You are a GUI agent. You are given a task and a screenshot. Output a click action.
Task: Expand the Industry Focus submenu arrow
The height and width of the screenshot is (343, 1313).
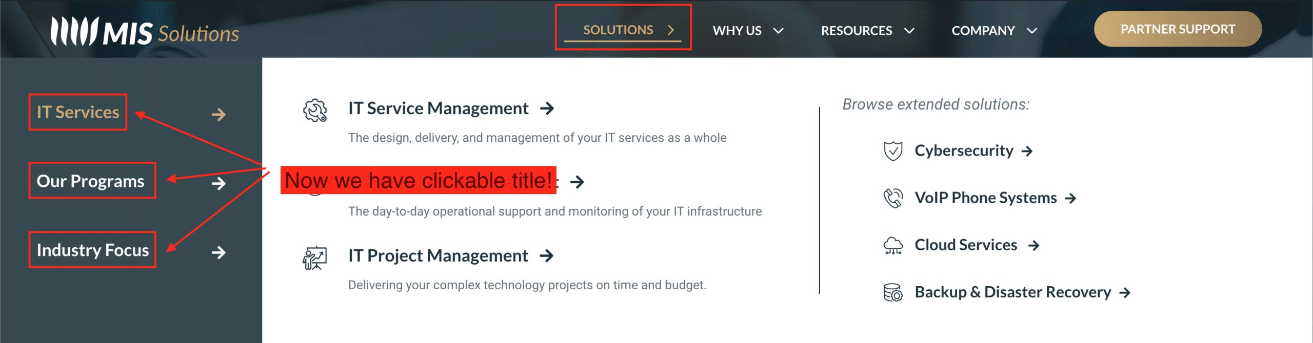point(218,252)
